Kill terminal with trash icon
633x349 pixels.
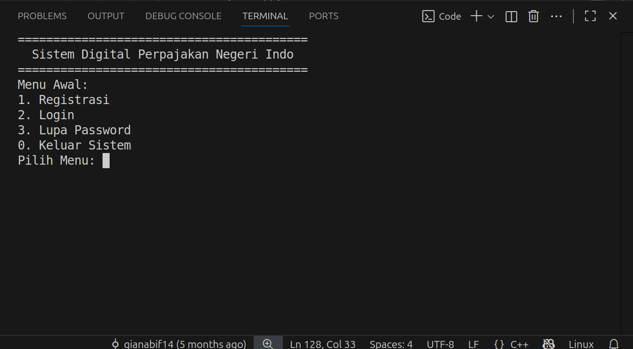click(533, 17)
